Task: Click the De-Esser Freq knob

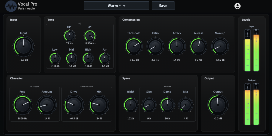Action: click(x=22, y=105)
